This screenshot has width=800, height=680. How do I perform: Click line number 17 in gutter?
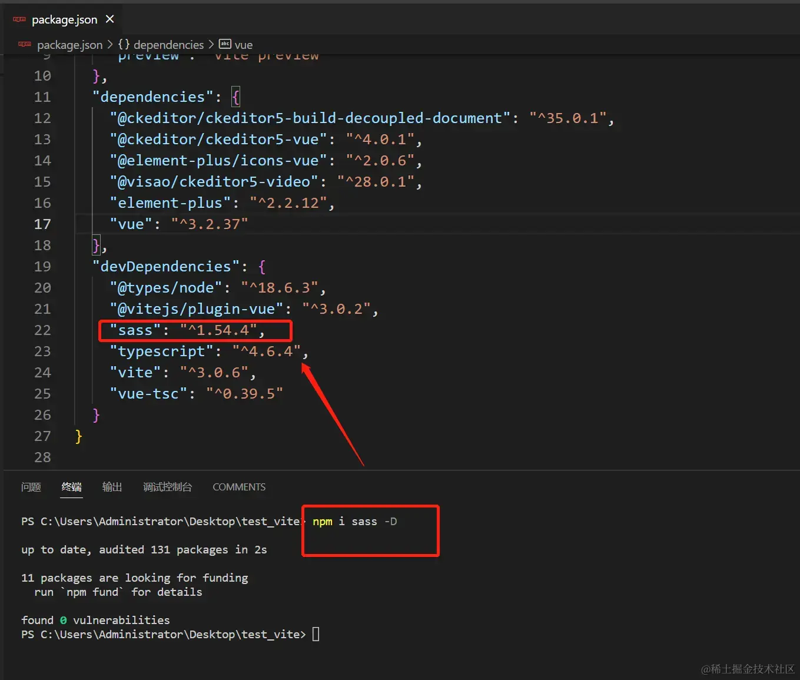coord(42,224)
